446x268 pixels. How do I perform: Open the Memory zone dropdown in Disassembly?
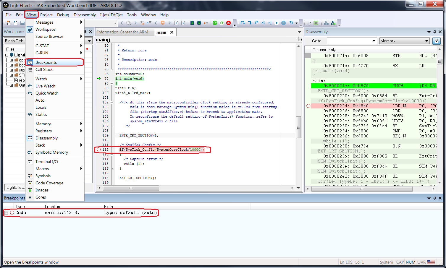[404, 41]
